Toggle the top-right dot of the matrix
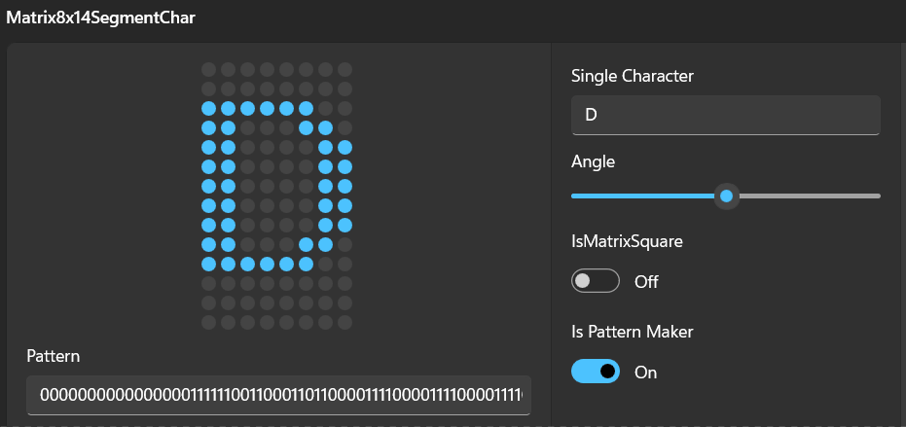Viewport: 906px width, 427px height. (344, 70)
